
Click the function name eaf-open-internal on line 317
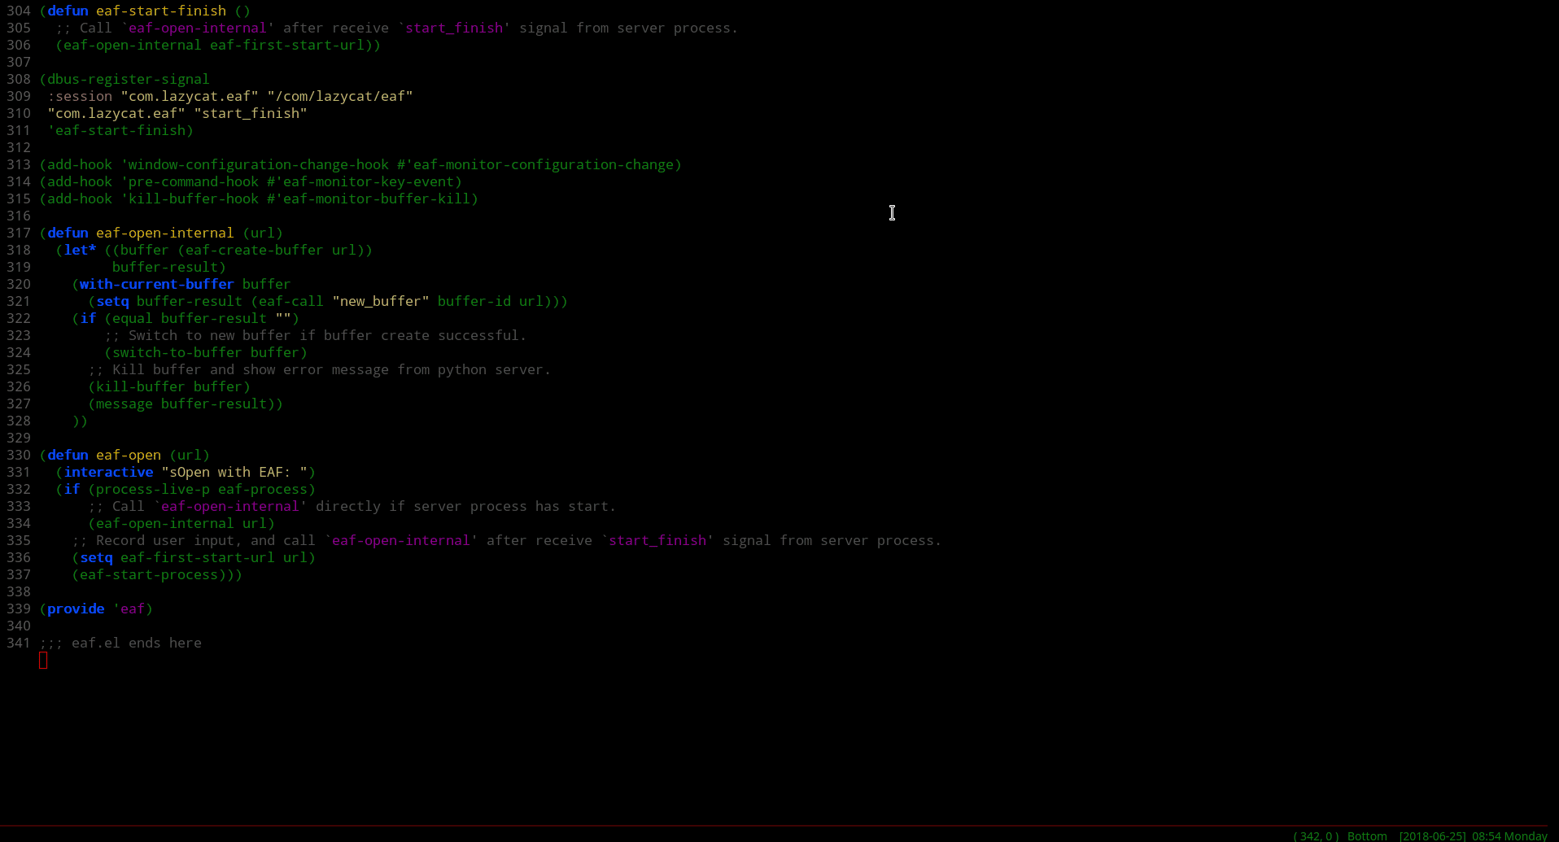164,233
